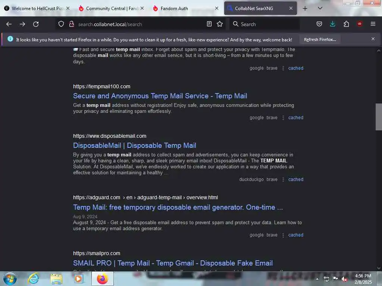The width and height of the screenshot is (382, 286).
Task: Click the Aug 9, 2024 date text
Action: point(85,216)
